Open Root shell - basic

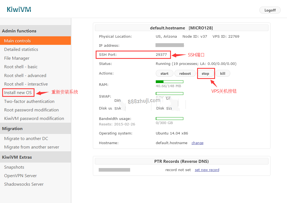pyautogui.click(x=21, y=67)
